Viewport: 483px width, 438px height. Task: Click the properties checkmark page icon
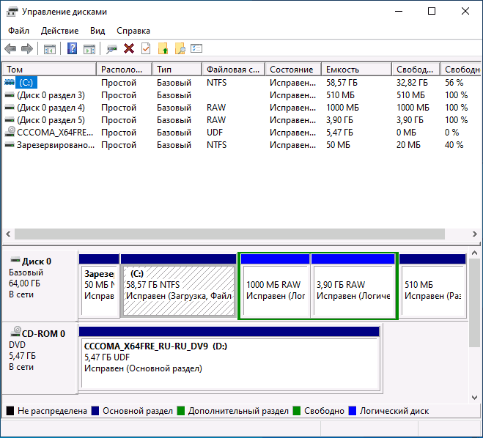146,48
